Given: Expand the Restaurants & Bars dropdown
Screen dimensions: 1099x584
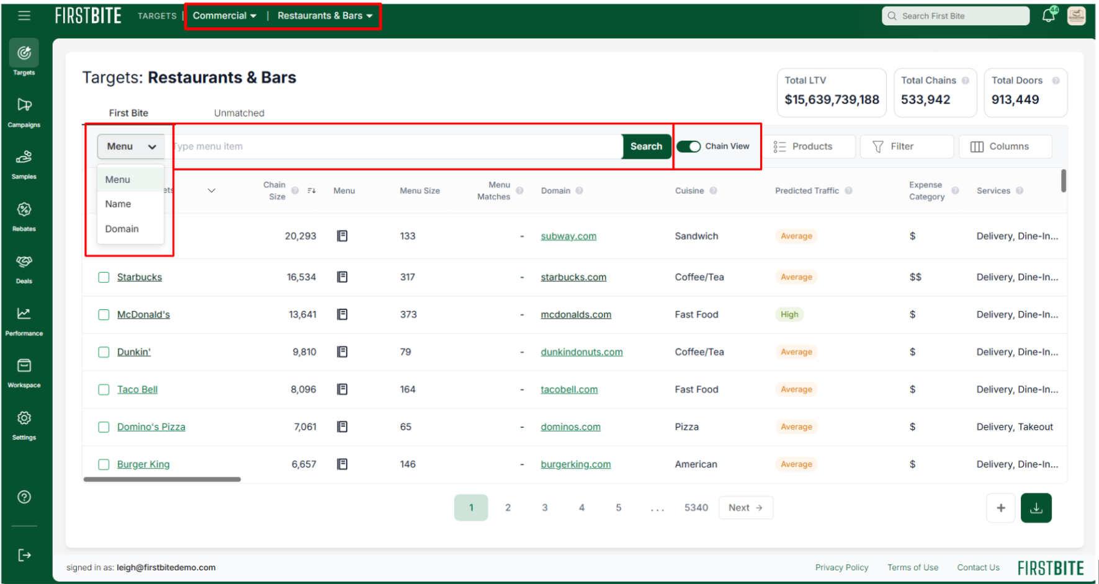Looking at the screenshot, I should tap(325, 15).
